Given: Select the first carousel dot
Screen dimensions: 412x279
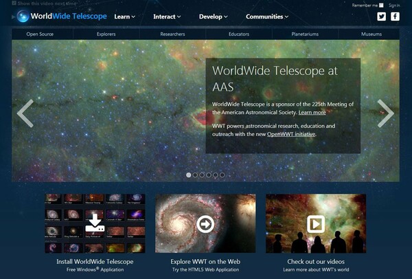Looking at the screenshot, I should [188, 175].
